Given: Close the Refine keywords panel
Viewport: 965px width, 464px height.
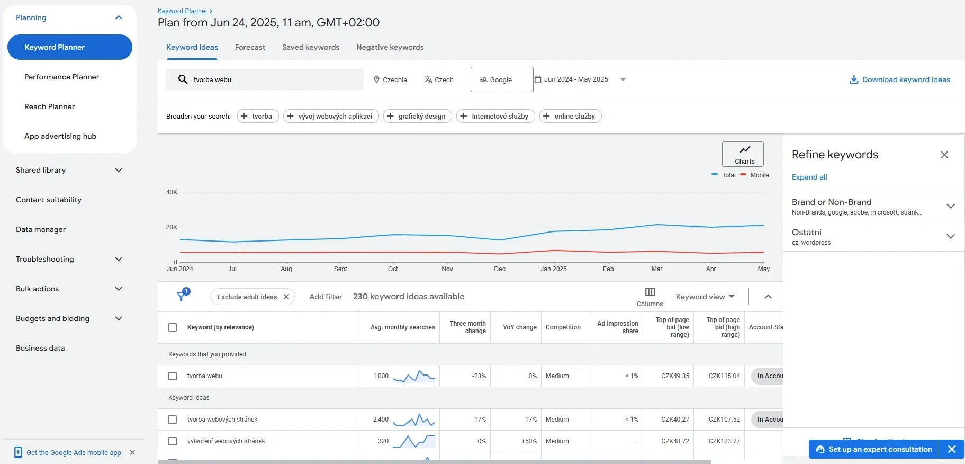Looking at the screenshot, I should pos(944,155).
